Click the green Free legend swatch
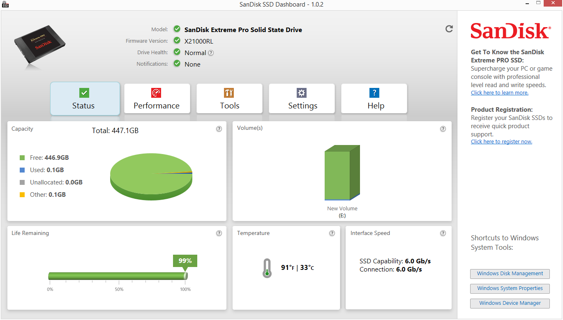This screenshot has height=320, width=563. (23, 158)
